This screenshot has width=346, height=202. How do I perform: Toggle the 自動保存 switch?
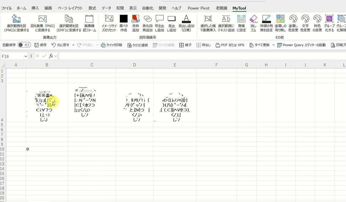tap(24, 45)
